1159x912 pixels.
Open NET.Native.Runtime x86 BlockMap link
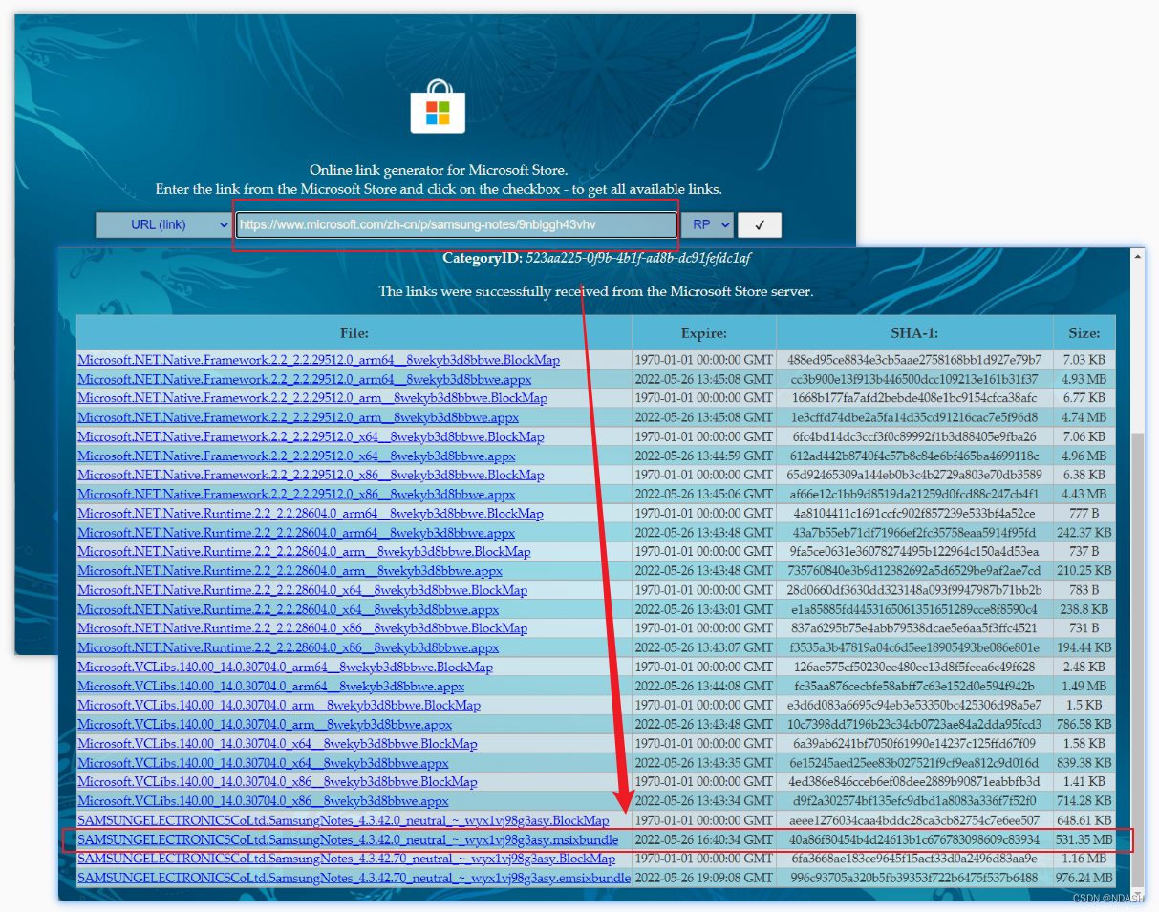coord(303,628)
